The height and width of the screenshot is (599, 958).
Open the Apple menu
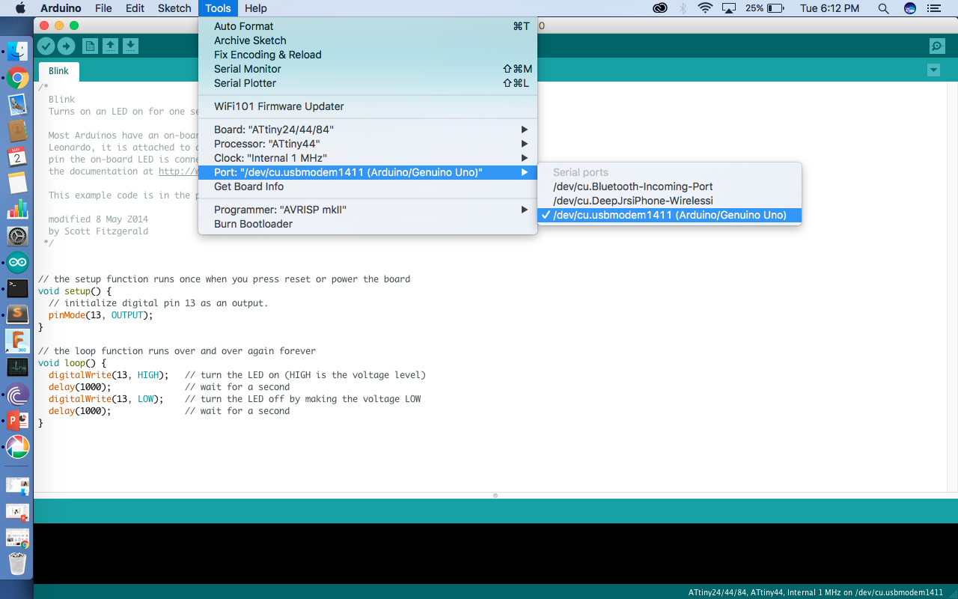pos(20,8)
